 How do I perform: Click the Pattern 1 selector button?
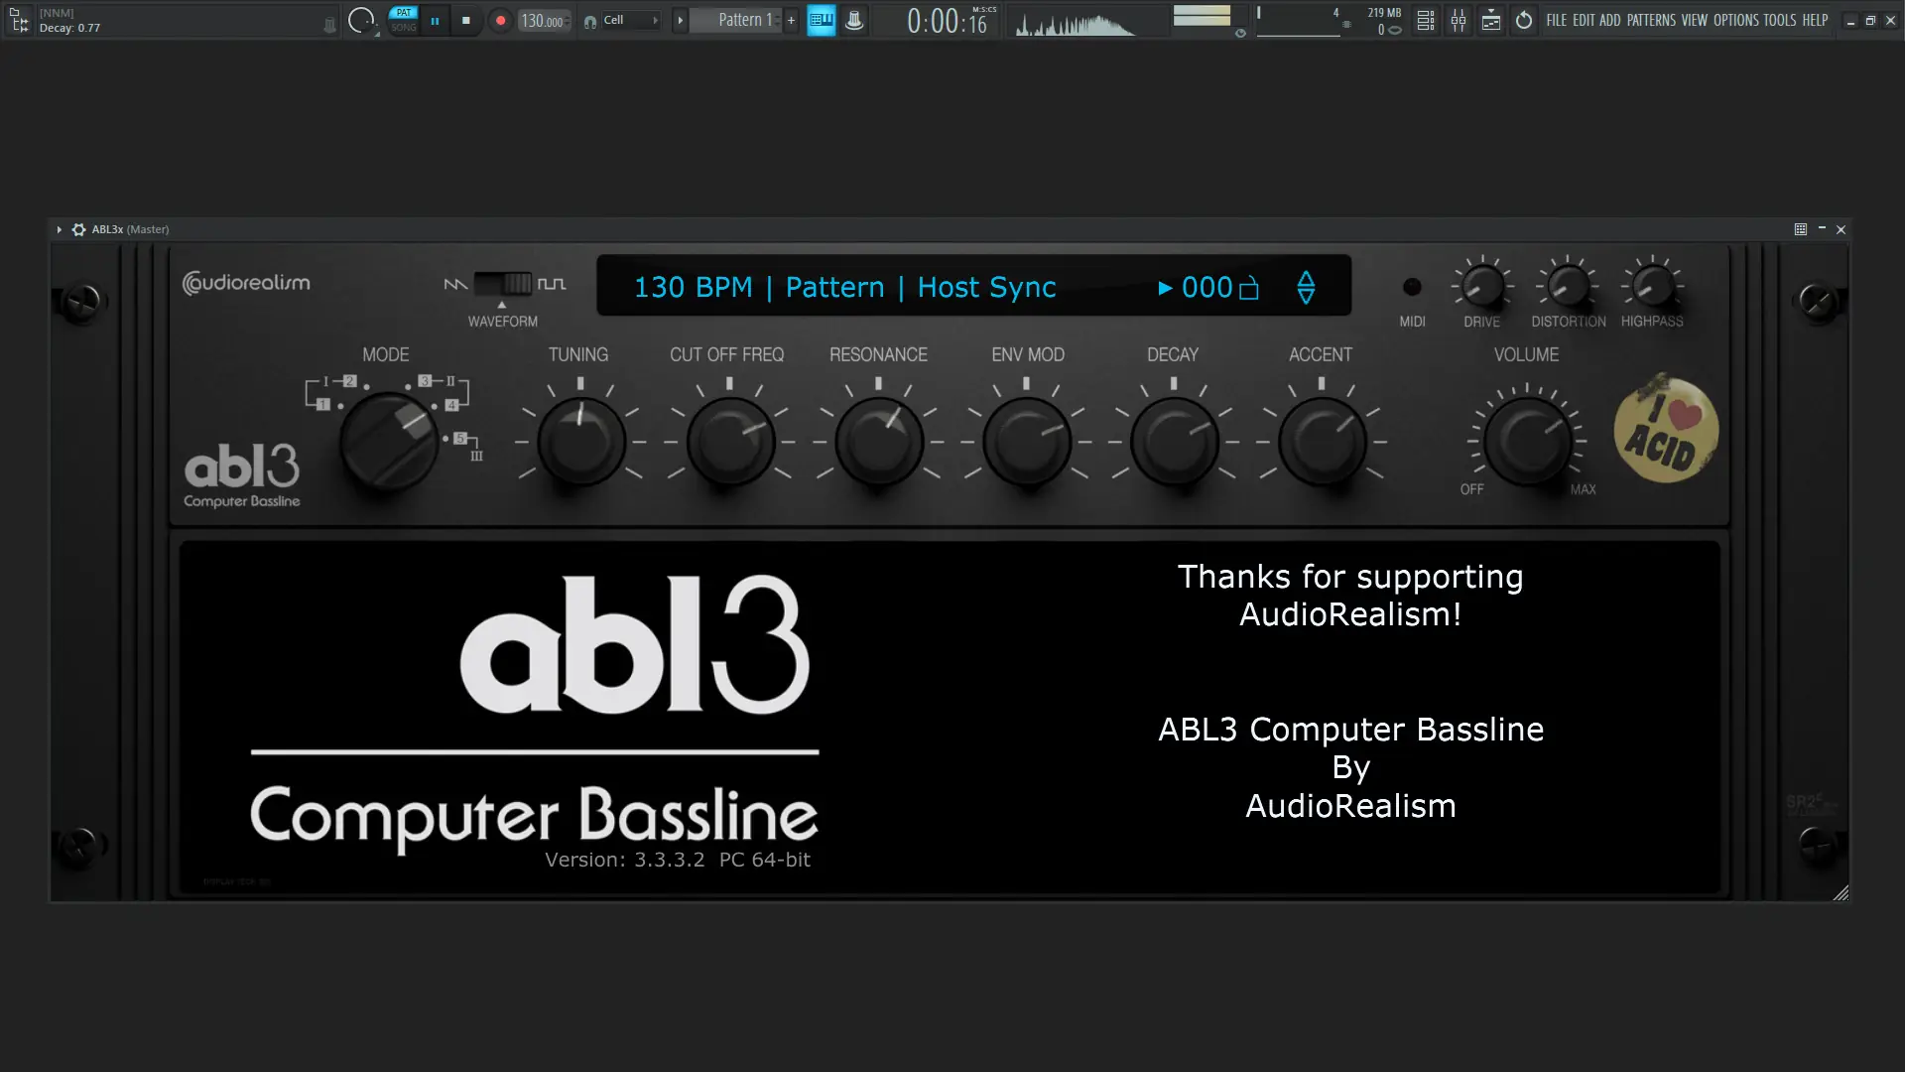(742, 20)
